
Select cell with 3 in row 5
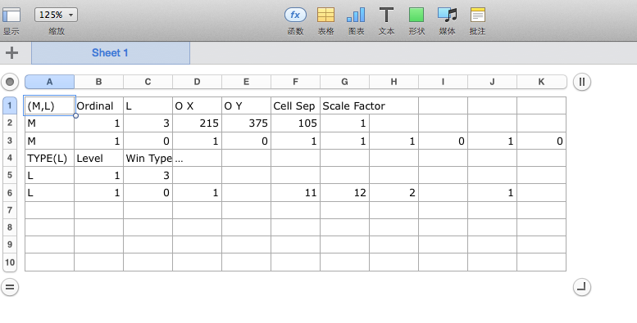[x=148, y=175]
